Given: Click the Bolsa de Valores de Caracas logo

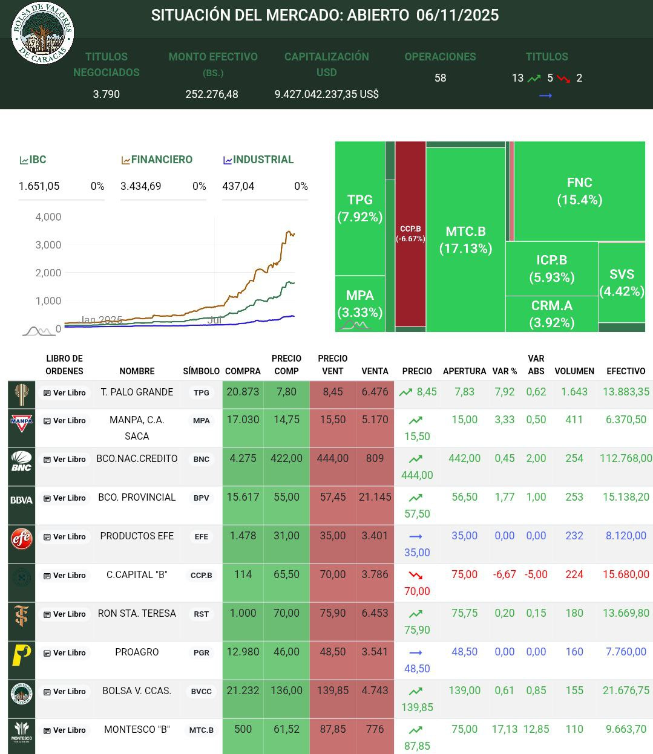Looking at the screenshot, I should click(x=42, y=33).
